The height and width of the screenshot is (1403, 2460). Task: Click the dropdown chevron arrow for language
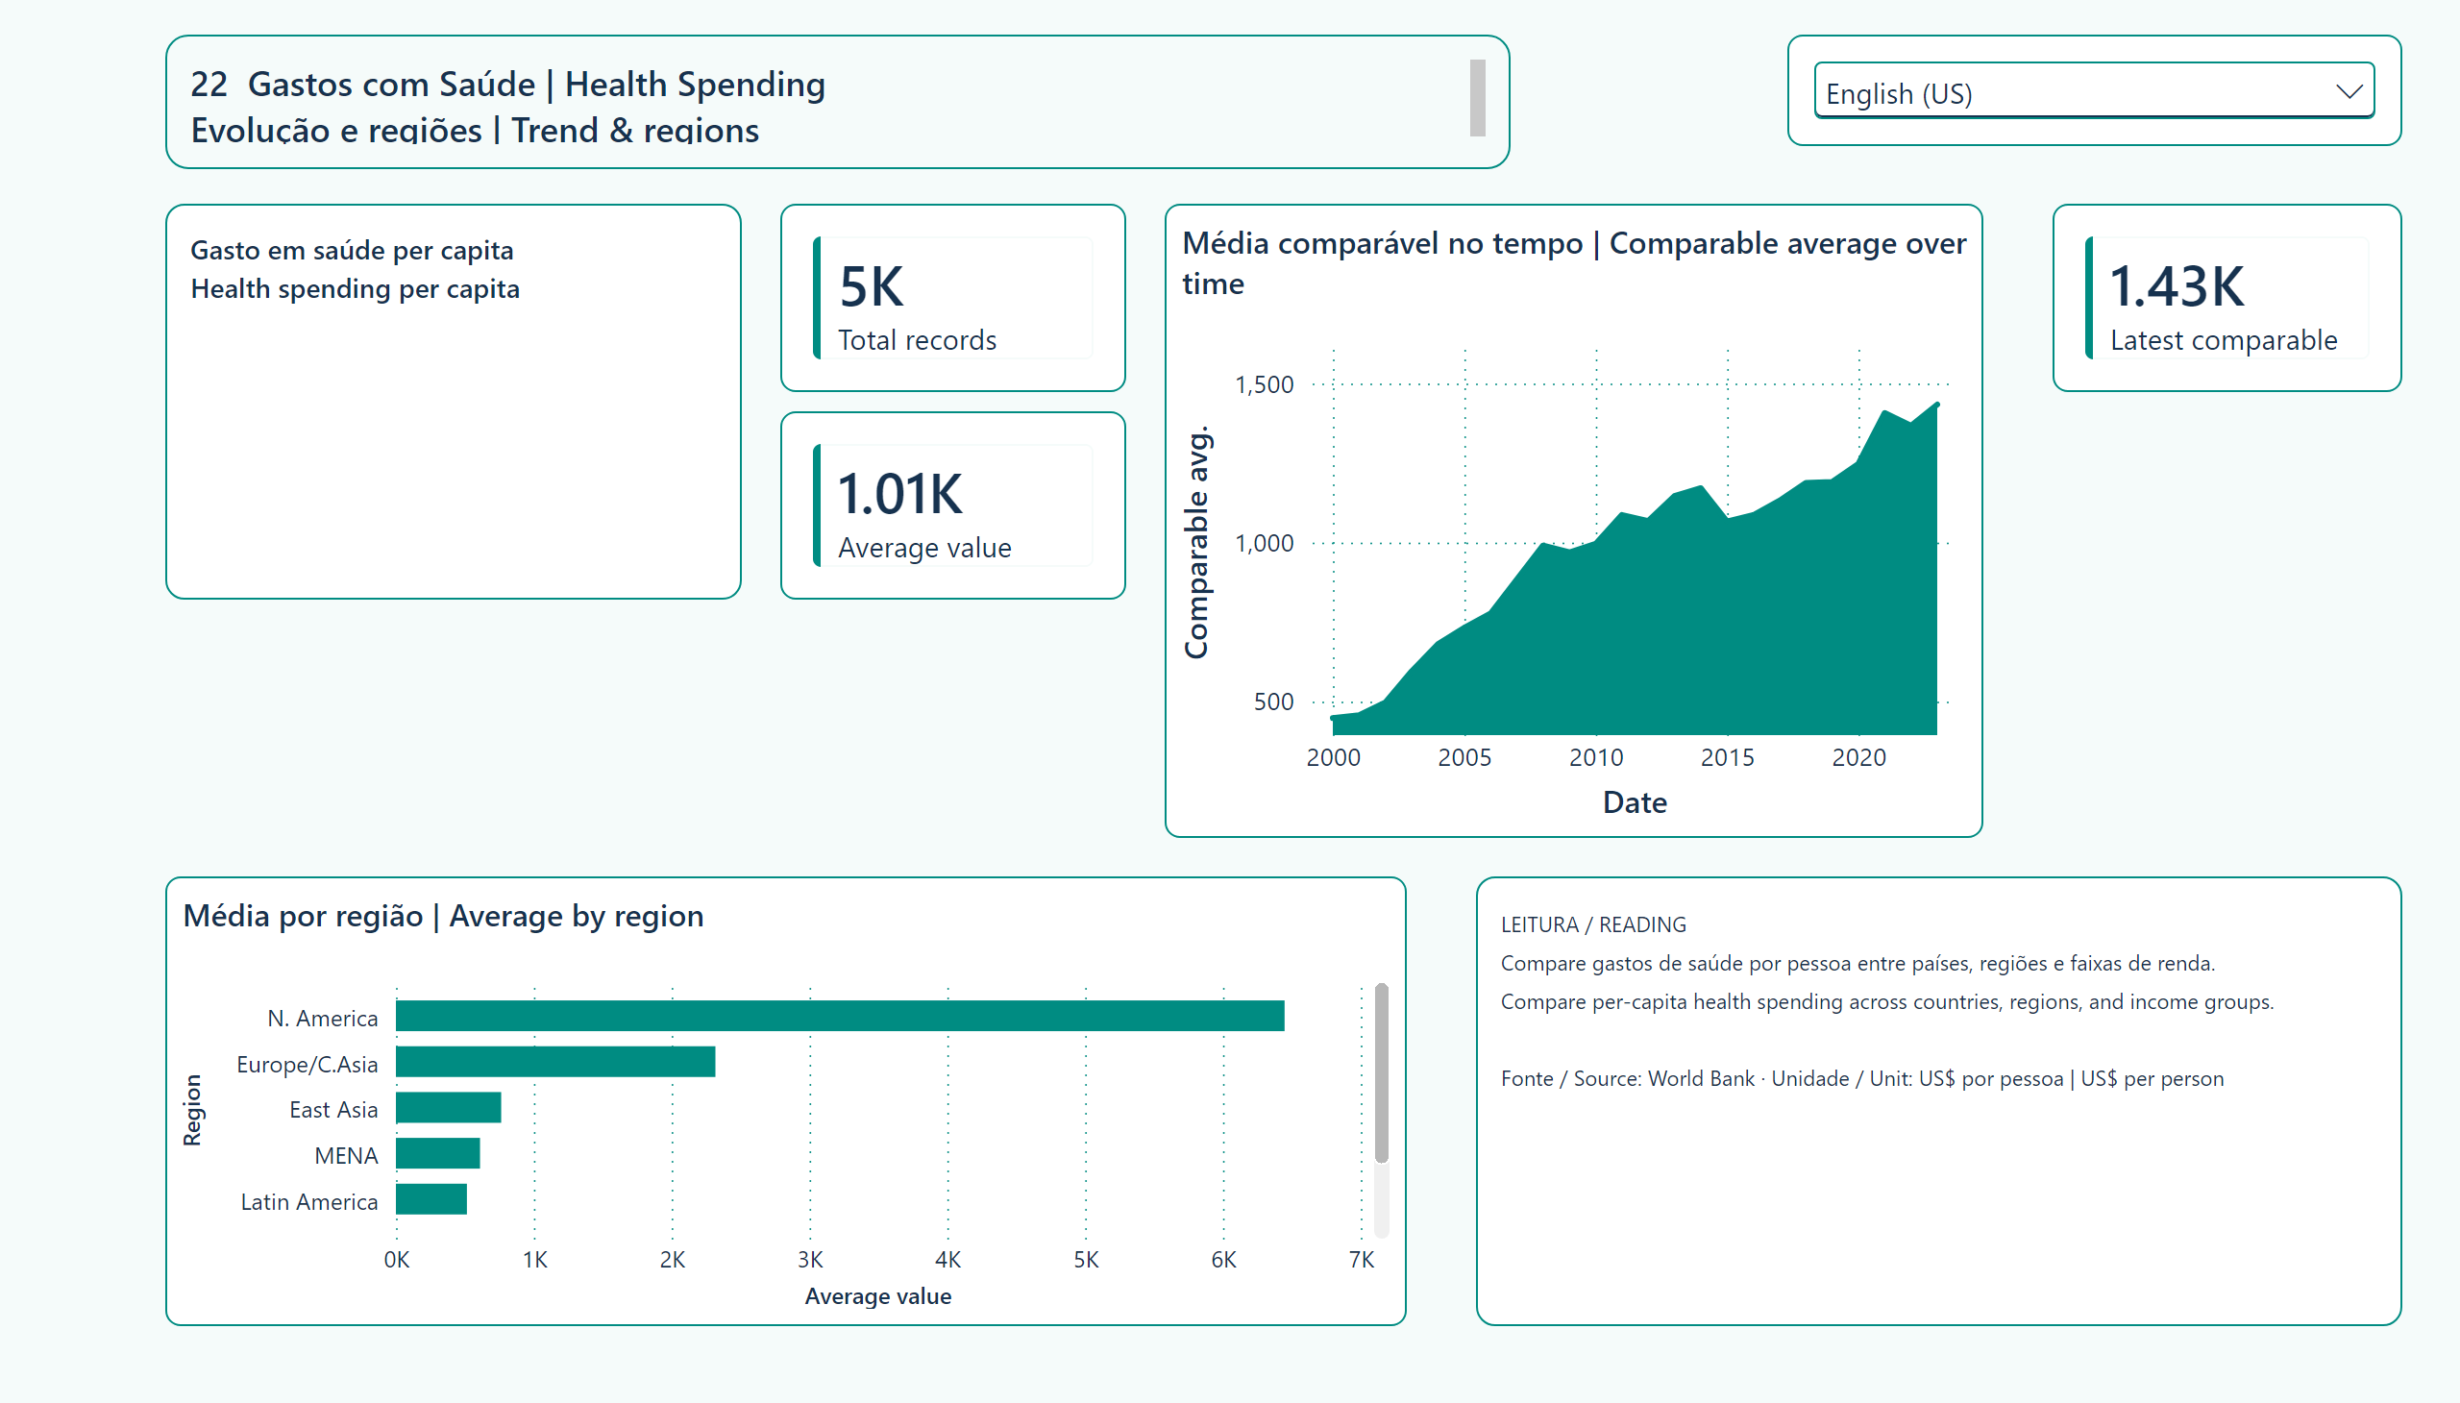point(2349,91)
